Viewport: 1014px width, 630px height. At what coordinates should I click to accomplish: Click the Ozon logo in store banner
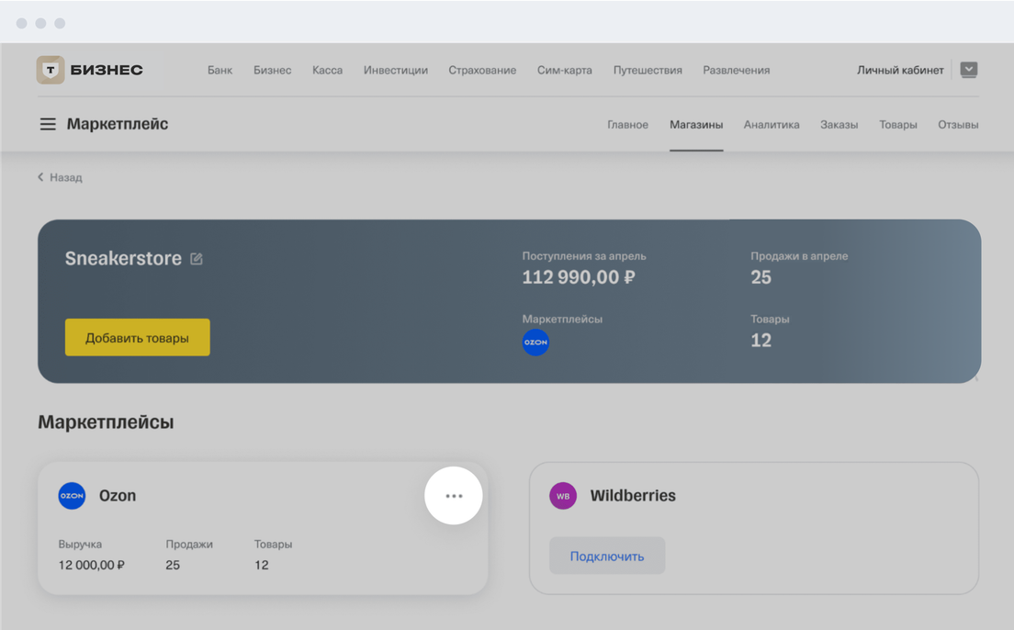[x=535, y=343]
